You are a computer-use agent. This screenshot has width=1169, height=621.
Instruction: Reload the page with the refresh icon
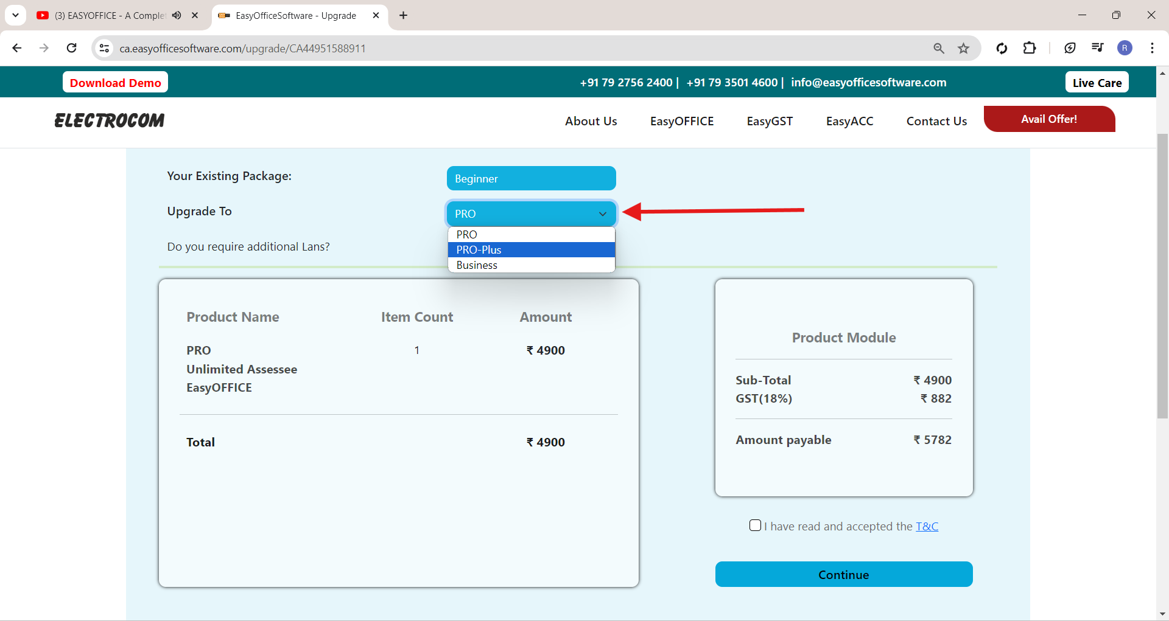click(72, 48)
